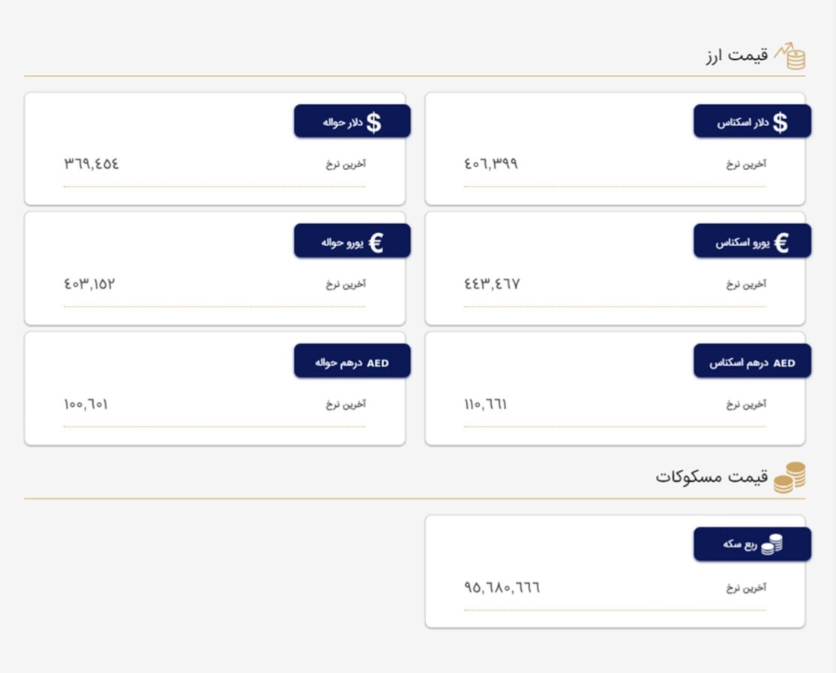This screenshot has width=836, height=673.
Task: Click the dollar cash rate ٤٠٦,٣٩٩
Action: tap(491, 163)
